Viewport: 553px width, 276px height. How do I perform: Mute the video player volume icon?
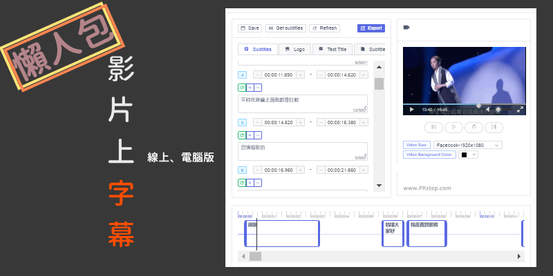[488, 110]
